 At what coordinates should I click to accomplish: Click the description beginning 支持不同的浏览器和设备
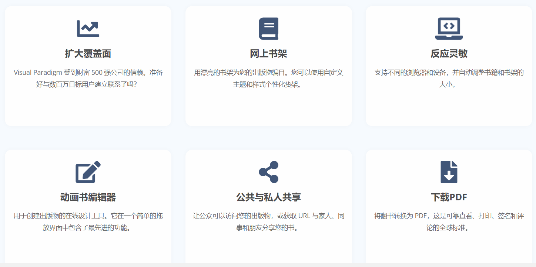tap(449, 78)
